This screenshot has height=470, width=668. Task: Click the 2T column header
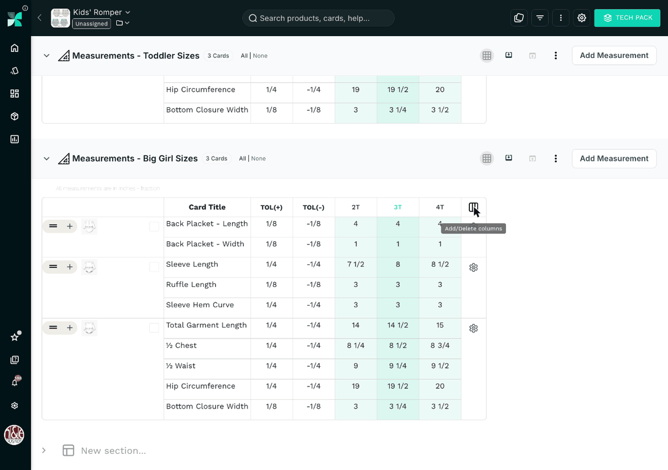click(356, 207)
